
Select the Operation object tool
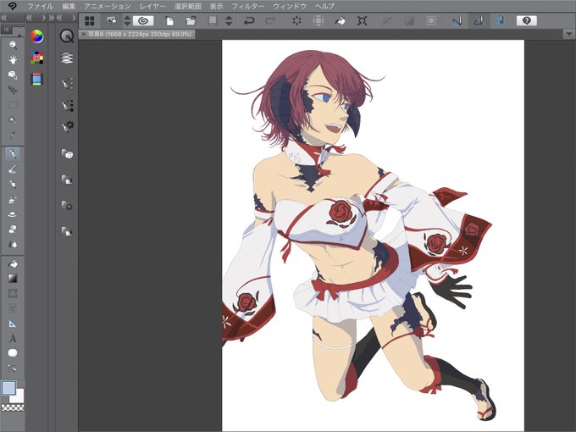[13, 75]
